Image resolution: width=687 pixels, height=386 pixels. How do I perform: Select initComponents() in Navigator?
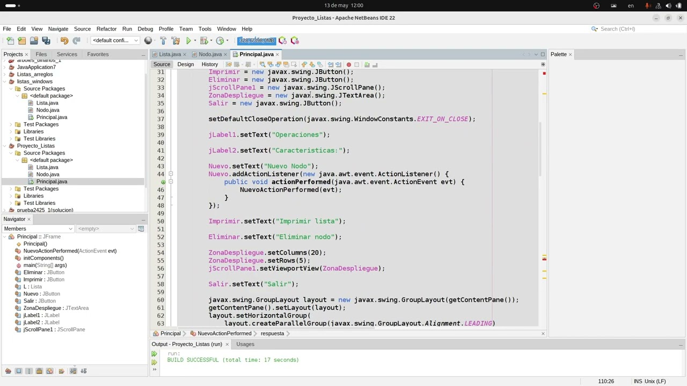coord(43,258)
